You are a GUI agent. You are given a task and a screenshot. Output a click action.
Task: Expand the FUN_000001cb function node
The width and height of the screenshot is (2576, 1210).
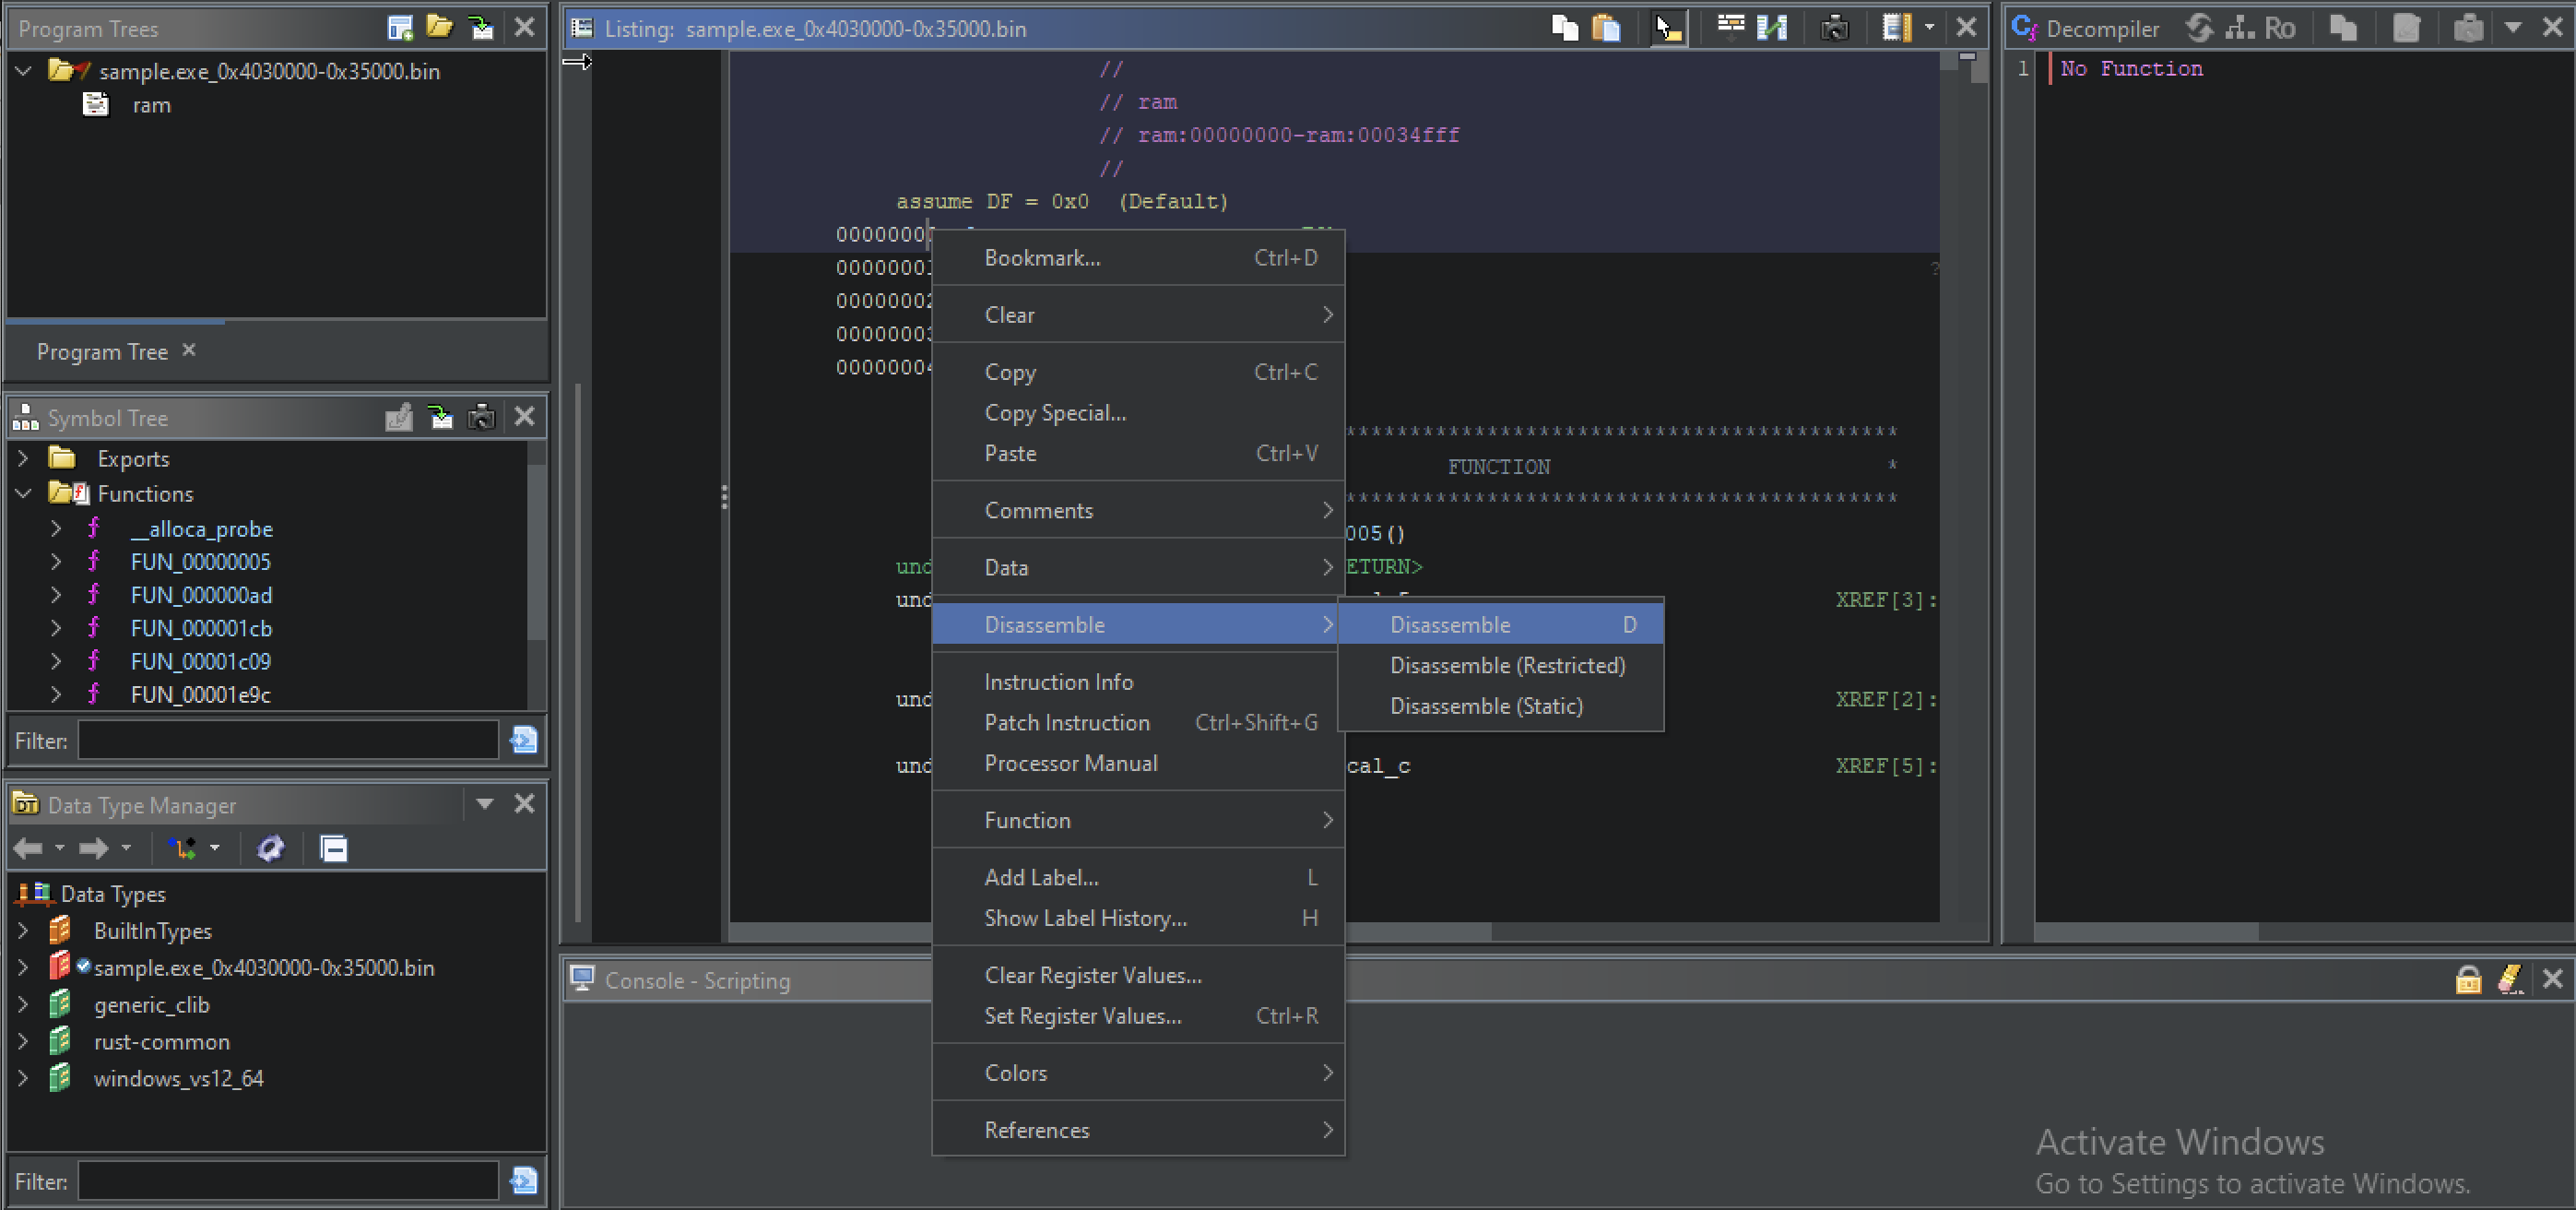point(56,627)
